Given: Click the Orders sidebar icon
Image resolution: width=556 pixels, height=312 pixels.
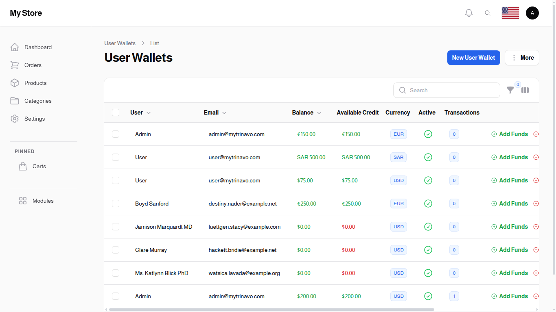Looking at the screenshot, I should (15, 65).
